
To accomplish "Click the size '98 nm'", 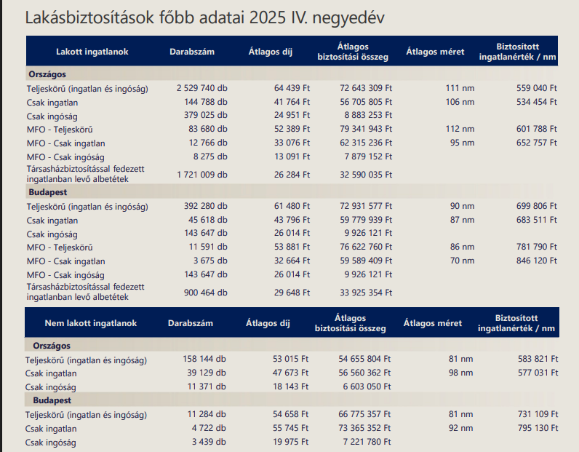I will pyautogui.click(x=460, y=373).
